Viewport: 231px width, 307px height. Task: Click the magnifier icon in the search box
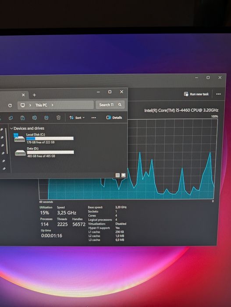(x=120, y=105)
